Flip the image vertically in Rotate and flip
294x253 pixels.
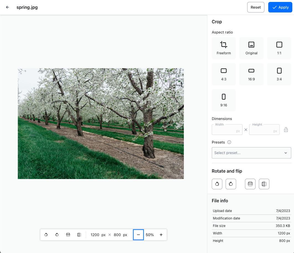point(250,184)
